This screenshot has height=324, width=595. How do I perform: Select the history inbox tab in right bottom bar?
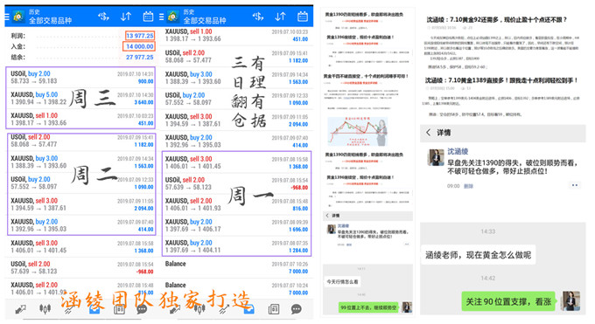click(x=248, y=310)
